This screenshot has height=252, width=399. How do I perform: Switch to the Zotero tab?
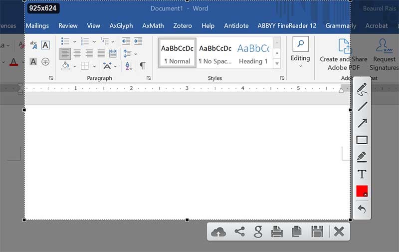pyautogui.click(x=183, y=25)
